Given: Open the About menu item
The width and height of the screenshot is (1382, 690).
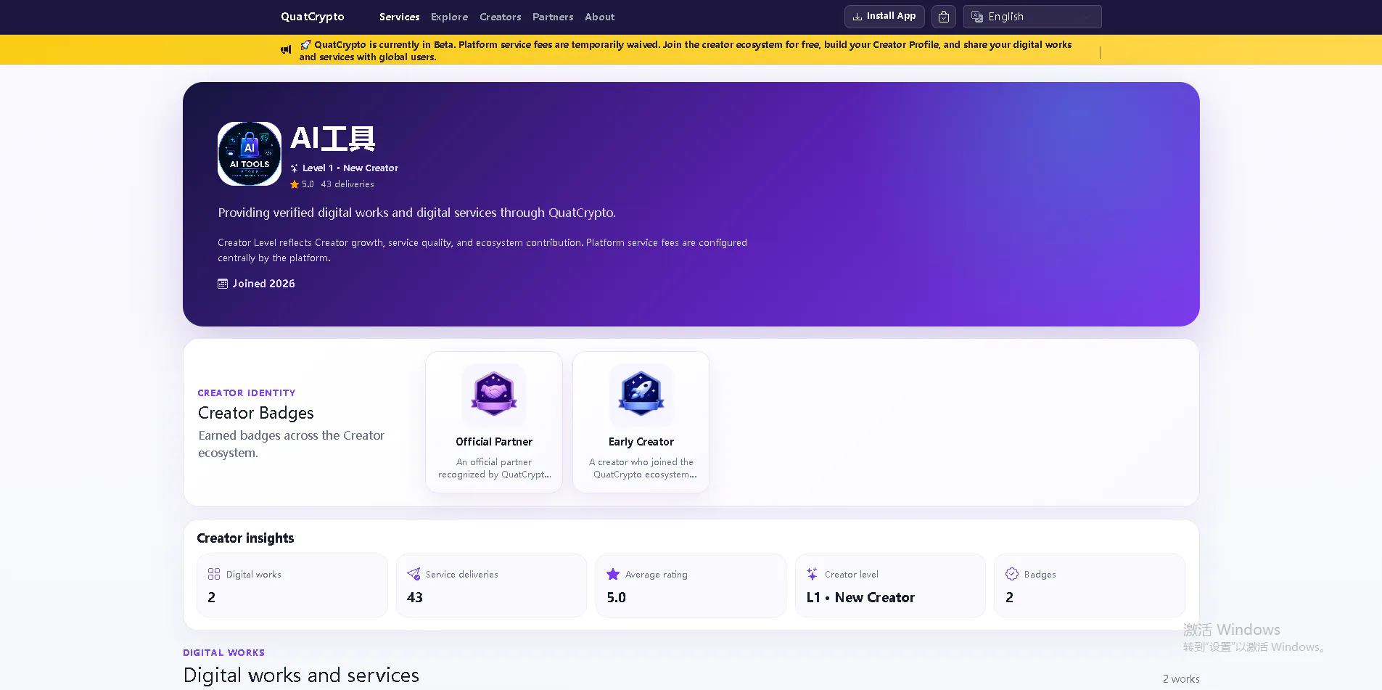Looking at the screenshot, I should (x=599, y=17).
